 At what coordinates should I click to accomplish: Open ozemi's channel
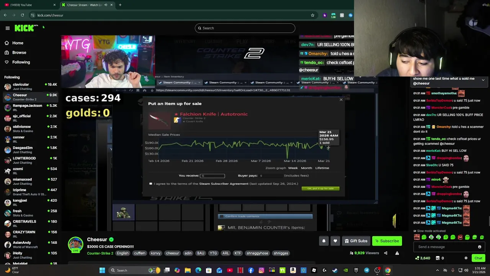point(31,171)
